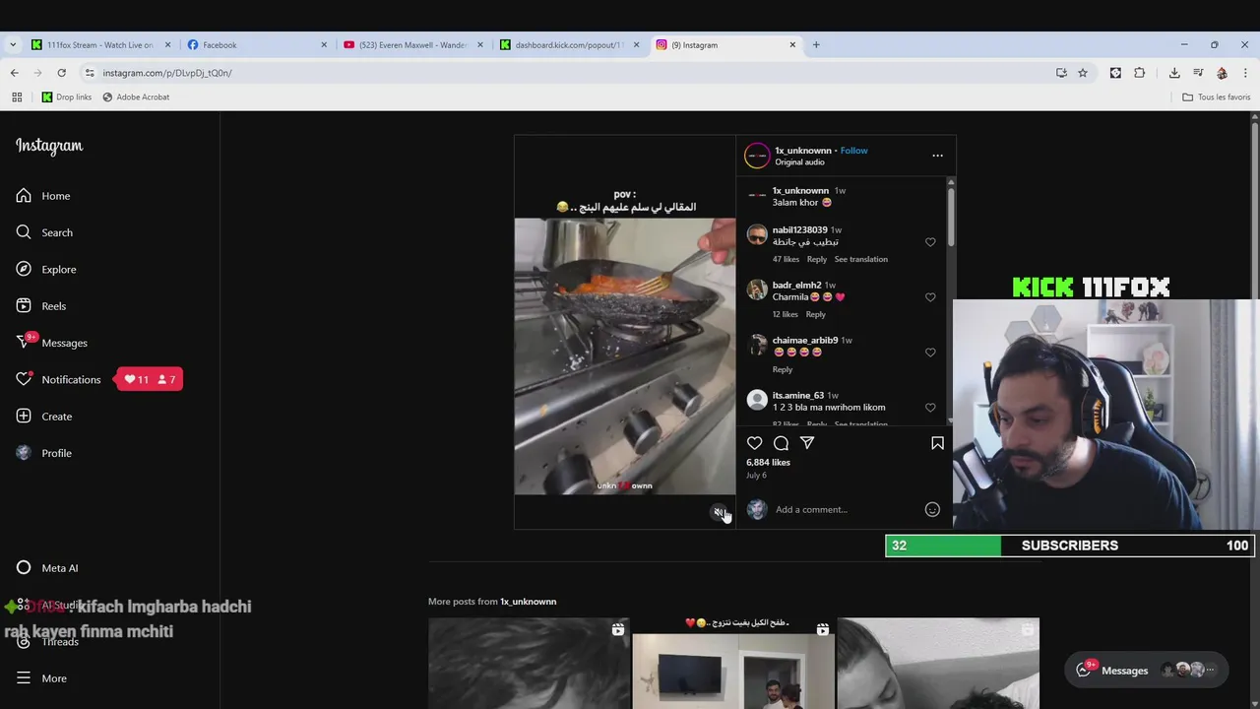The image size is (1260, 709).
Task: Open Chrome three-dot menu
Action: tap(1245, 73)
